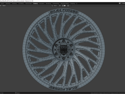Toggle the snapping magnet button
The image size is (125, 94).
tap(63, 6)
